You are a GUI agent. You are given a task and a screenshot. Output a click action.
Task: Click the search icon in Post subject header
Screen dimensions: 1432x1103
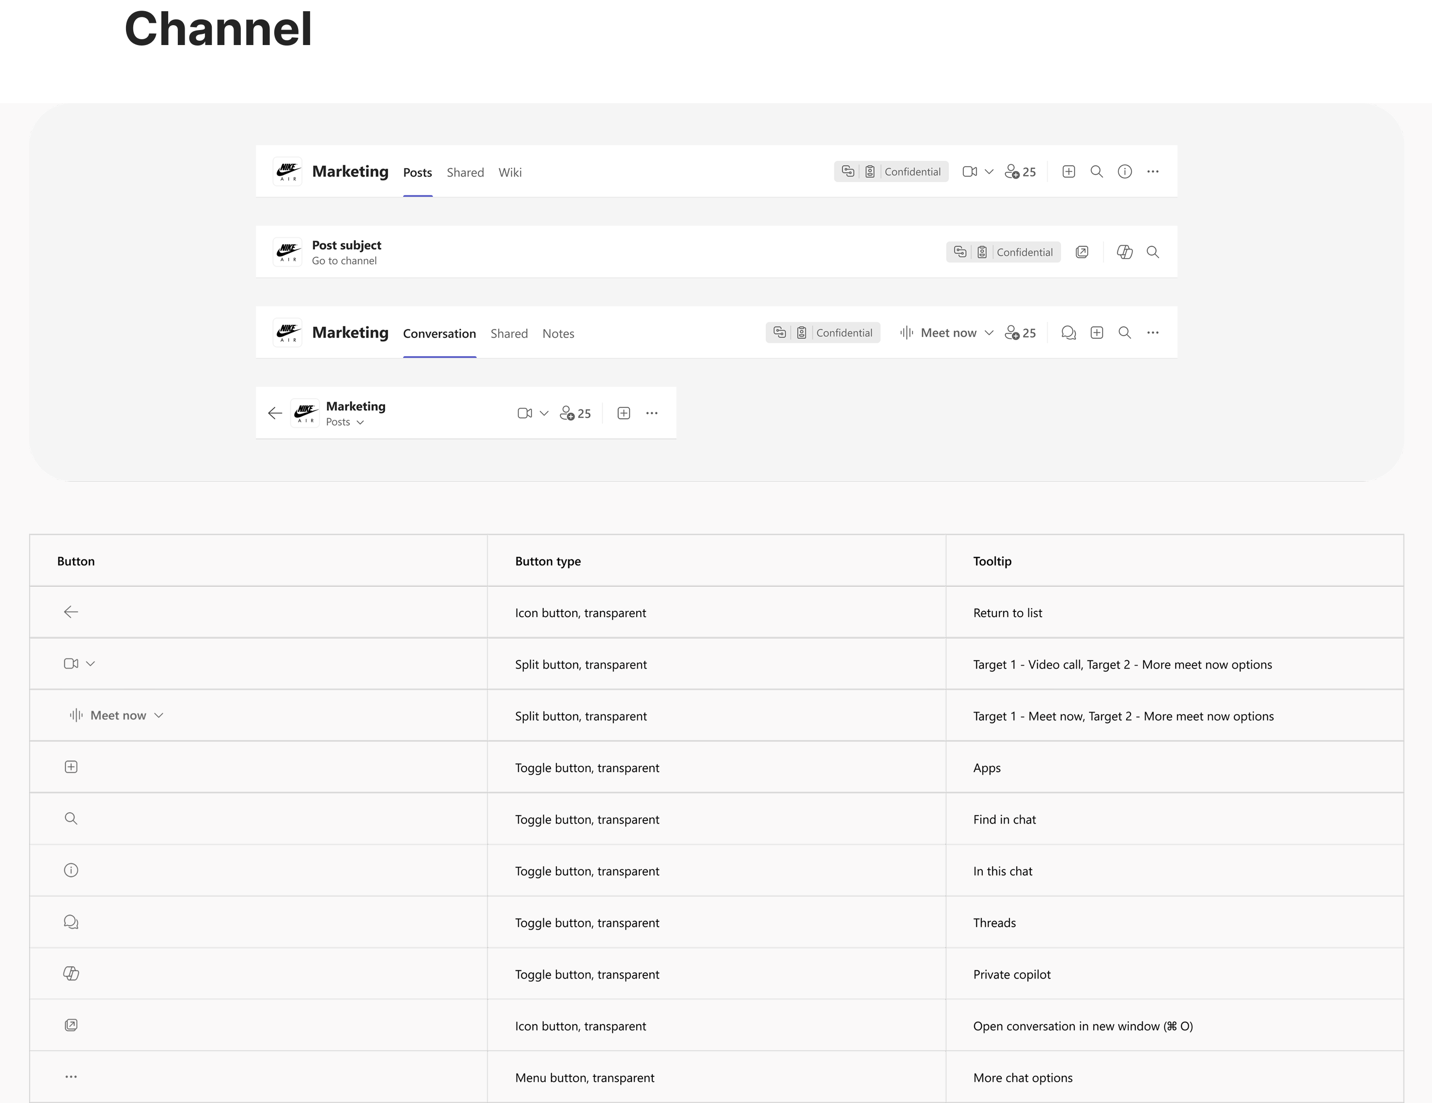coord(1153,252)
